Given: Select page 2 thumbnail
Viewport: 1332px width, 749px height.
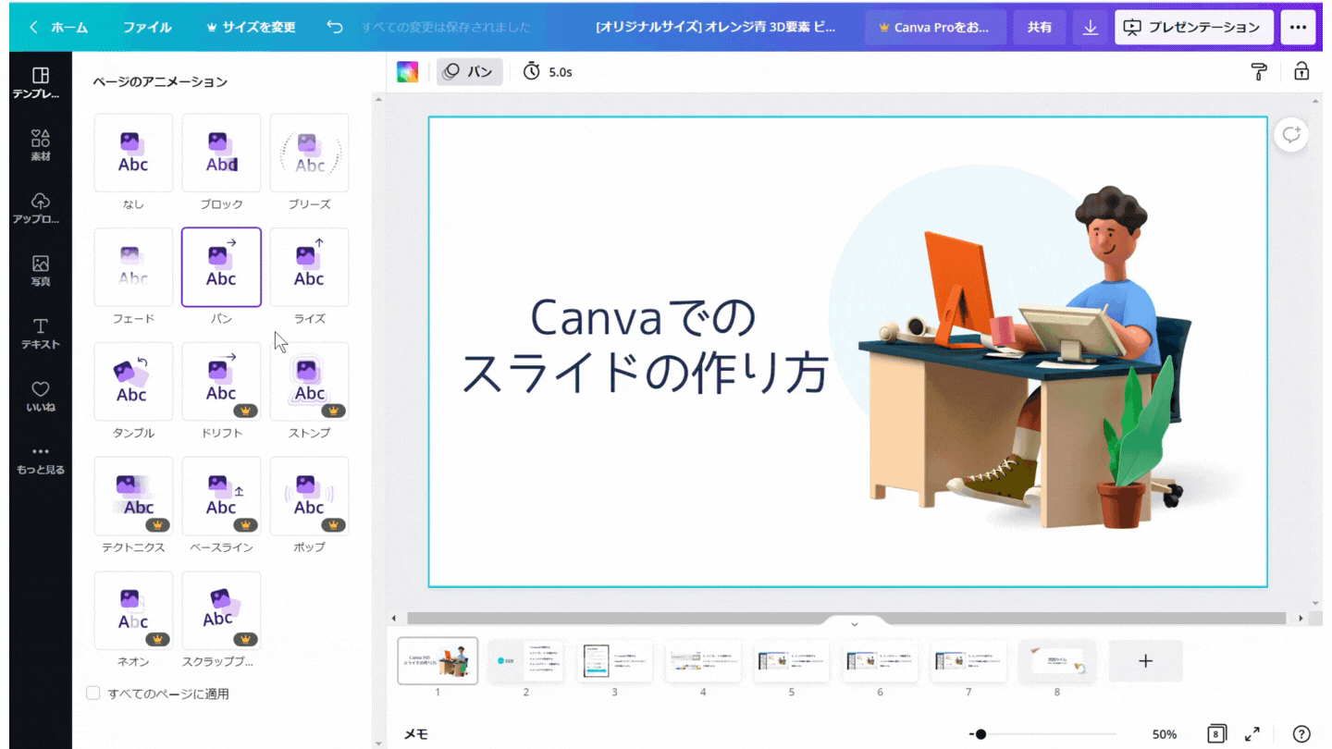Looking at the screenshot, I should pyautogui.click(x=526, y=661).
